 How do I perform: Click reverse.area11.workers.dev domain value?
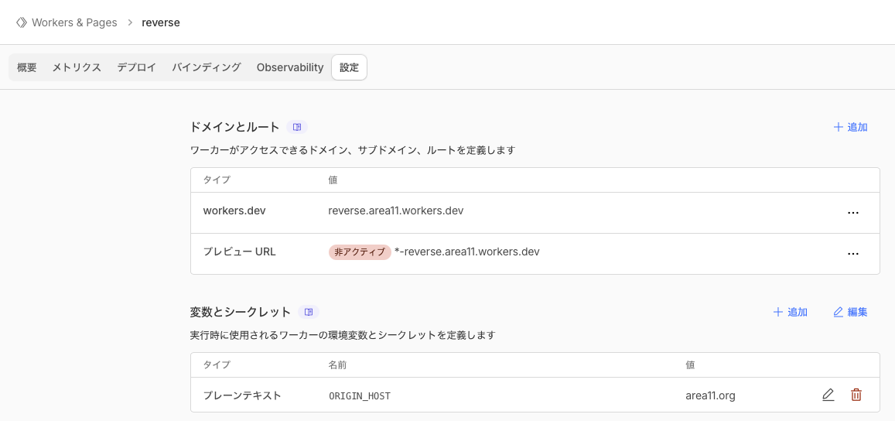[395, 210]
